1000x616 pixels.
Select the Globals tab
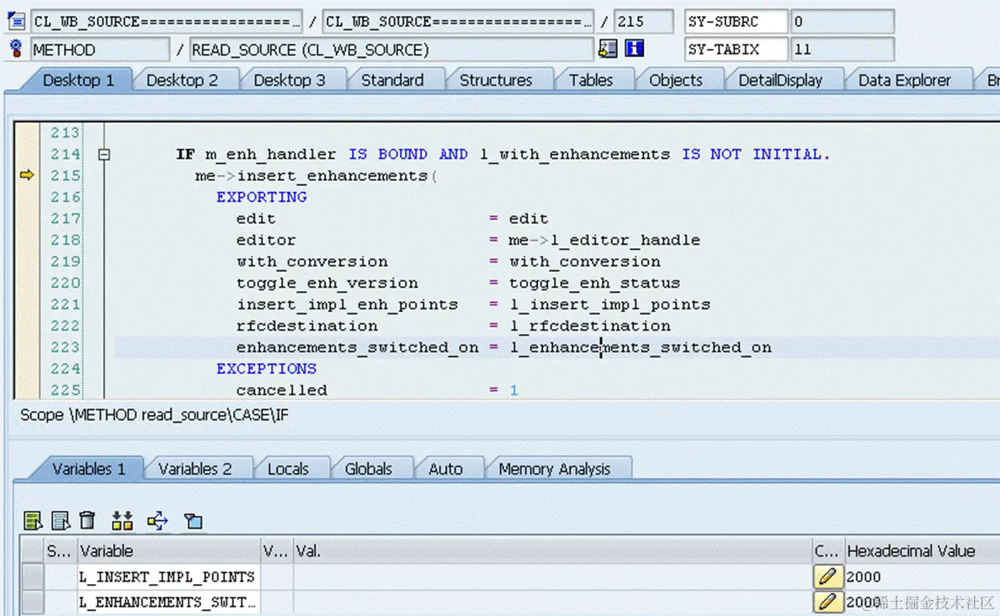click(x=369, y=470)
